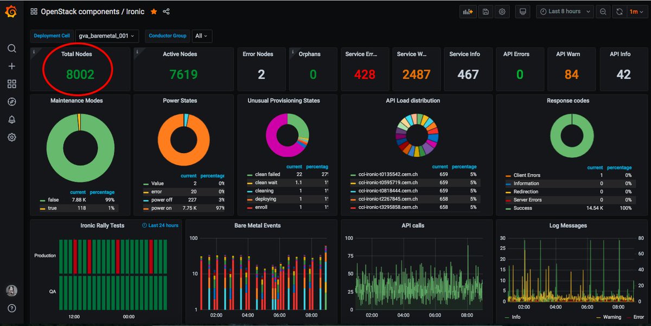Image resolution: width=651 pixels, height=326 pixels.
Task: Toggle the Info series in Log Messages legend
Action: [x=516, y=317]
